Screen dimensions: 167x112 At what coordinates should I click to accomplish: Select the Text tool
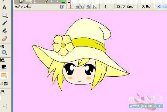click(4, 8)
